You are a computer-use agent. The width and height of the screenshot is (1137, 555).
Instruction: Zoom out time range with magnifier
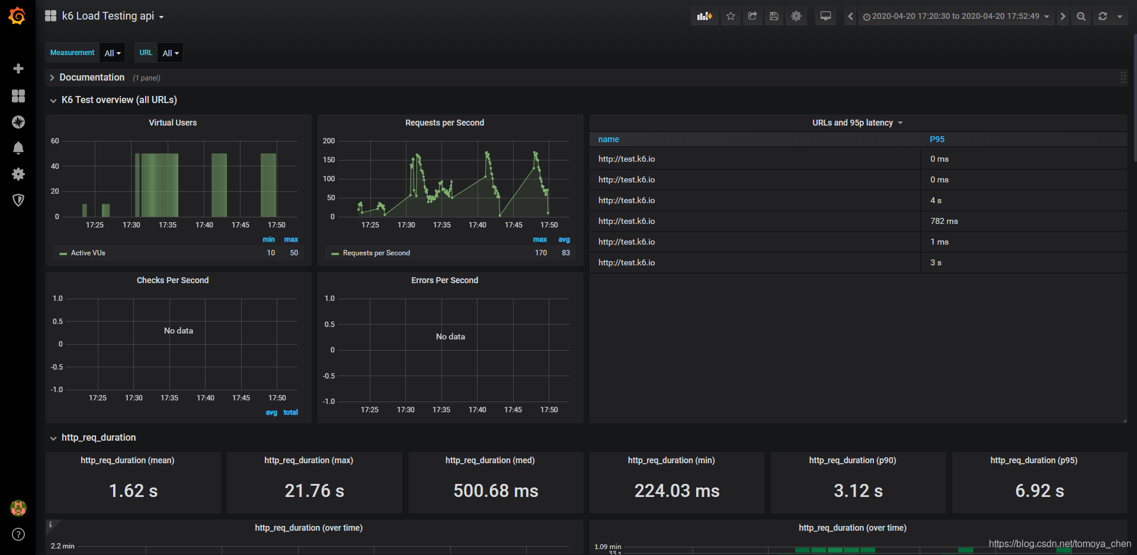point(1081,16)
